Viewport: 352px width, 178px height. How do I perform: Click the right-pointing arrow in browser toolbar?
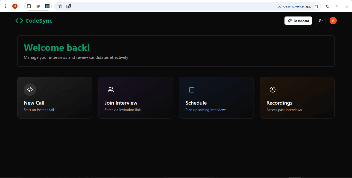pos(346,6)
